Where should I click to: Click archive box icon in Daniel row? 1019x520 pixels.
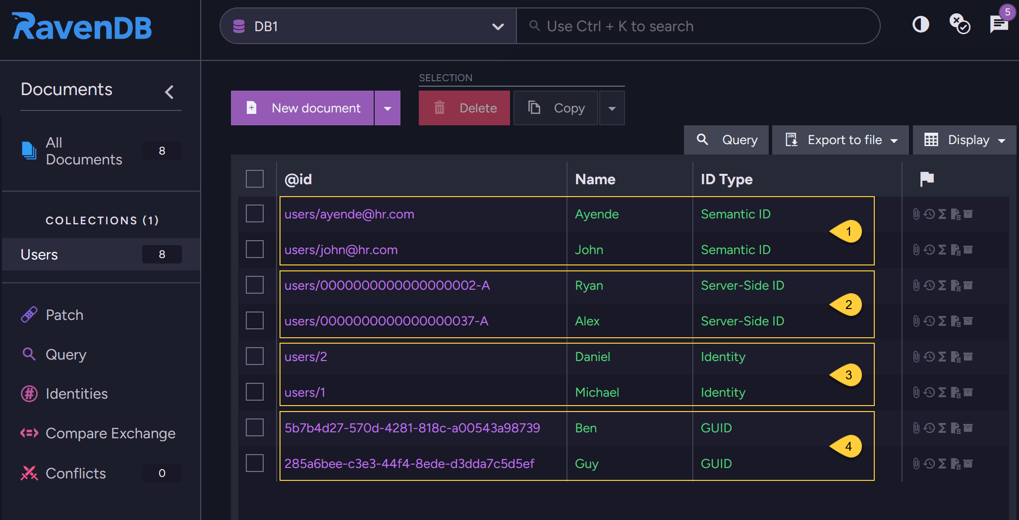coord(968,357)
